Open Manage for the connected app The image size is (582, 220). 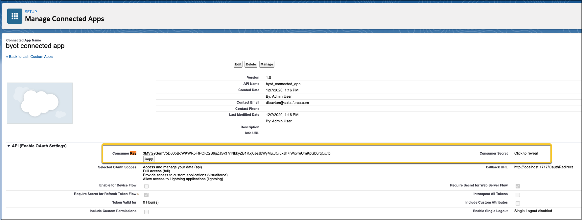tap(267, 64)
